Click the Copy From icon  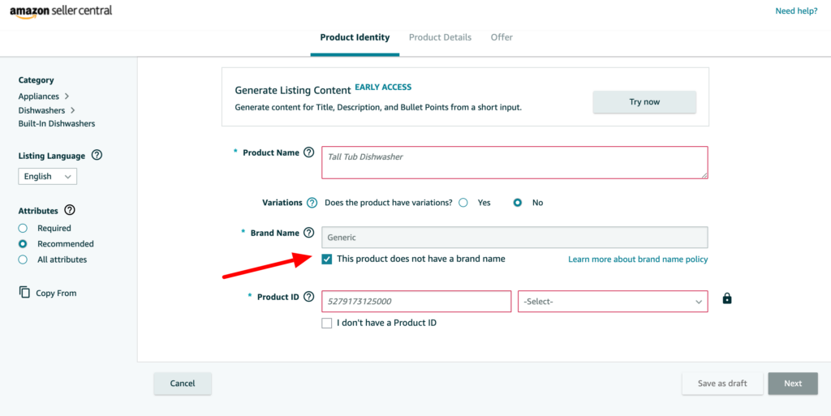(24, 292)
